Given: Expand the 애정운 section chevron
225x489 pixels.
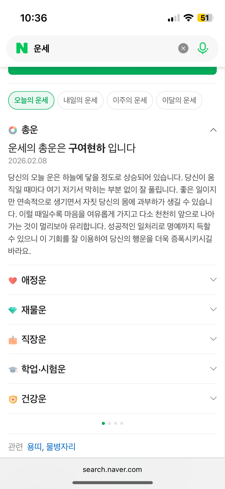Looking at the screenshot, I should point(213,280).
